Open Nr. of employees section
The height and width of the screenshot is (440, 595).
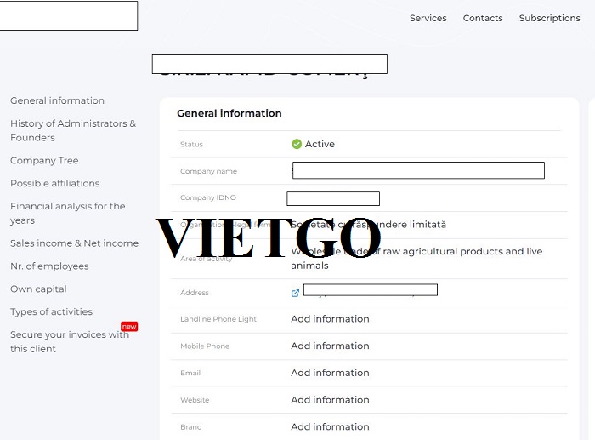(x=49, y=266)
